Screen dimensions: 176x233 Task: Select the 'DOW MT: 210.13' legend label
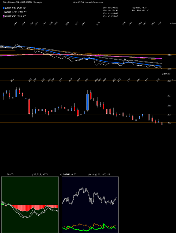coord(15,12)
